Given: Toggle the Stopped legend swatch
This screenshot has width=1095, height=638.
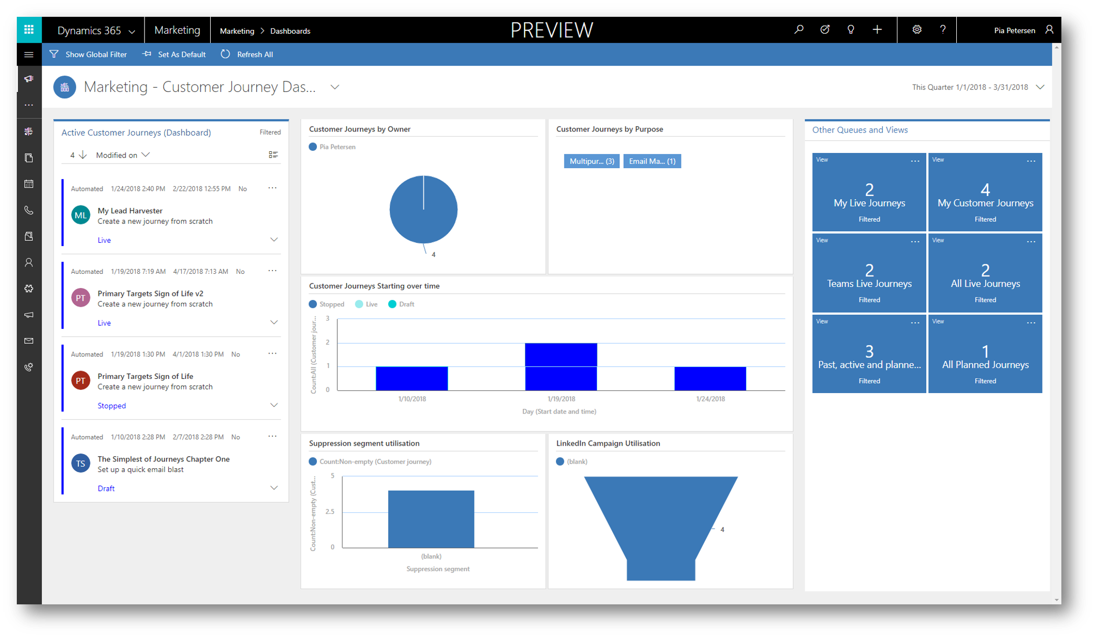Looking at the screenshot, I should tap(313, 304).
